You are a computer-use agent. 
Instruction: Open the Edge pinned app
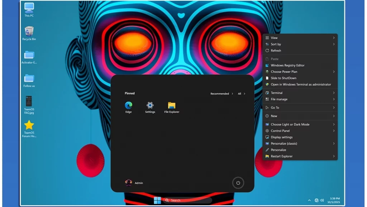pyautogui.click(x=128, y=106)
